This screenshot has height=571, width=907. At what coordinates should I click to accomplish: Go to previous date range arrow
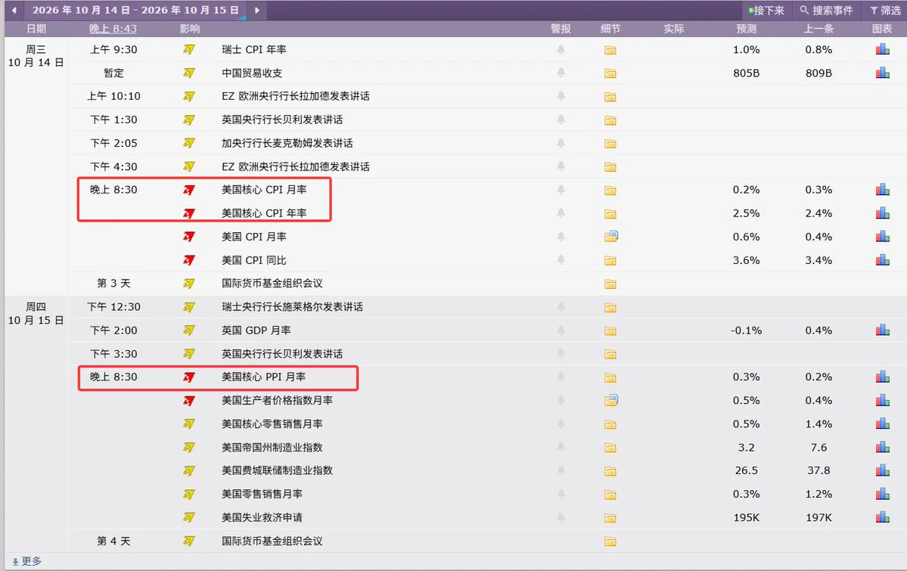(x=14, y=10)
